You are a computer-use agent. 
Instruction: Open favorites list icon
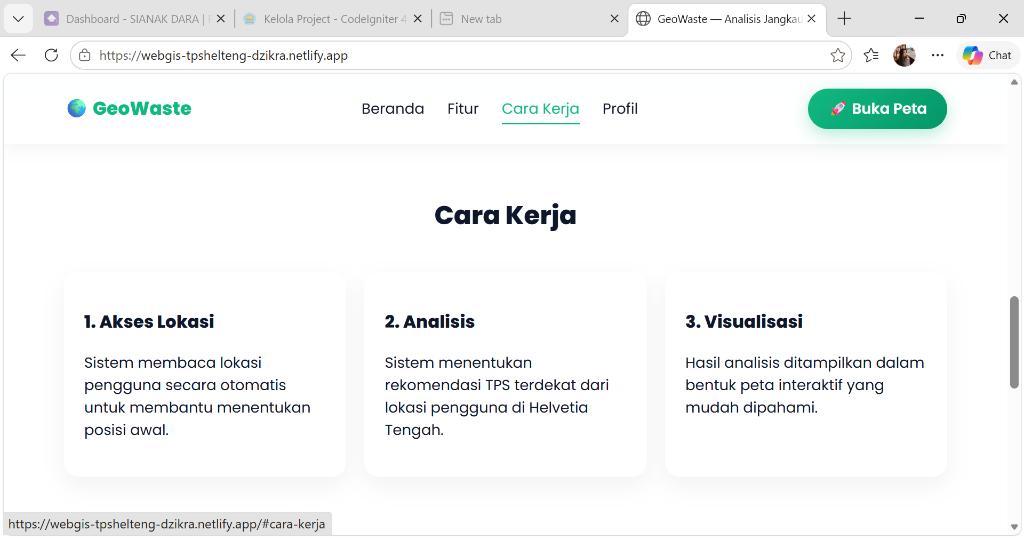(x=871, y=55)
